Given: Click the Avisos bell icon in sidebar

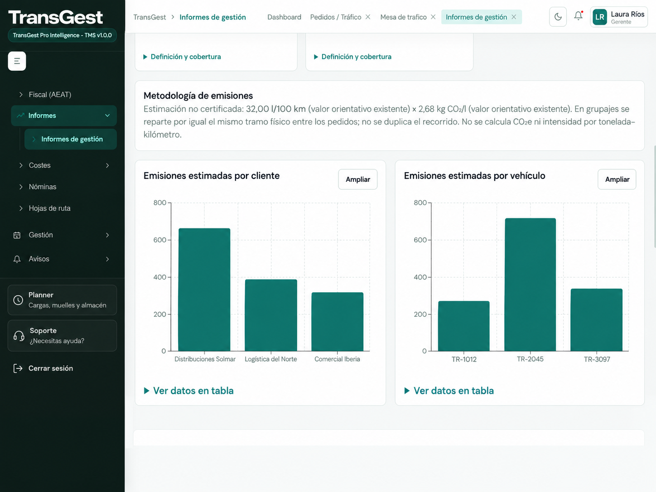Looking at the screenshot, I should [17, 259].
